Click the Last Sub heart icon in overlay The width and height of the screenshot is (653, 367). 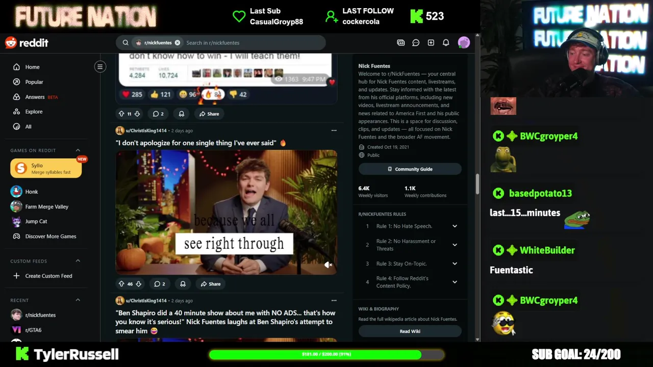pos(239,16)
